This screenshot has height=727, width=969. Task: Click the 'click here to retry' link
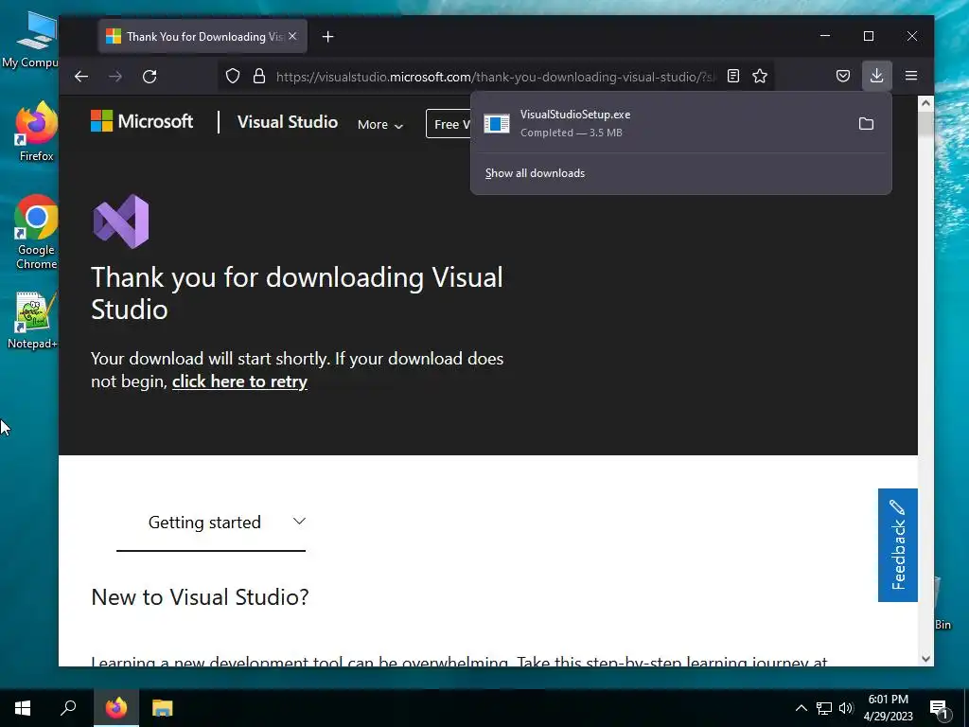(239, 381)
